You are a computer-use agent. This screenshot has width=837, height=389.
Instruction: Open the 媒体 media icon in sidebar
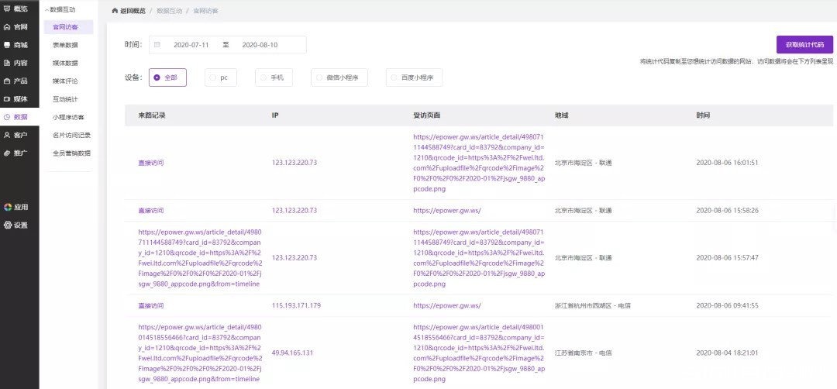(x=7, y=99)
